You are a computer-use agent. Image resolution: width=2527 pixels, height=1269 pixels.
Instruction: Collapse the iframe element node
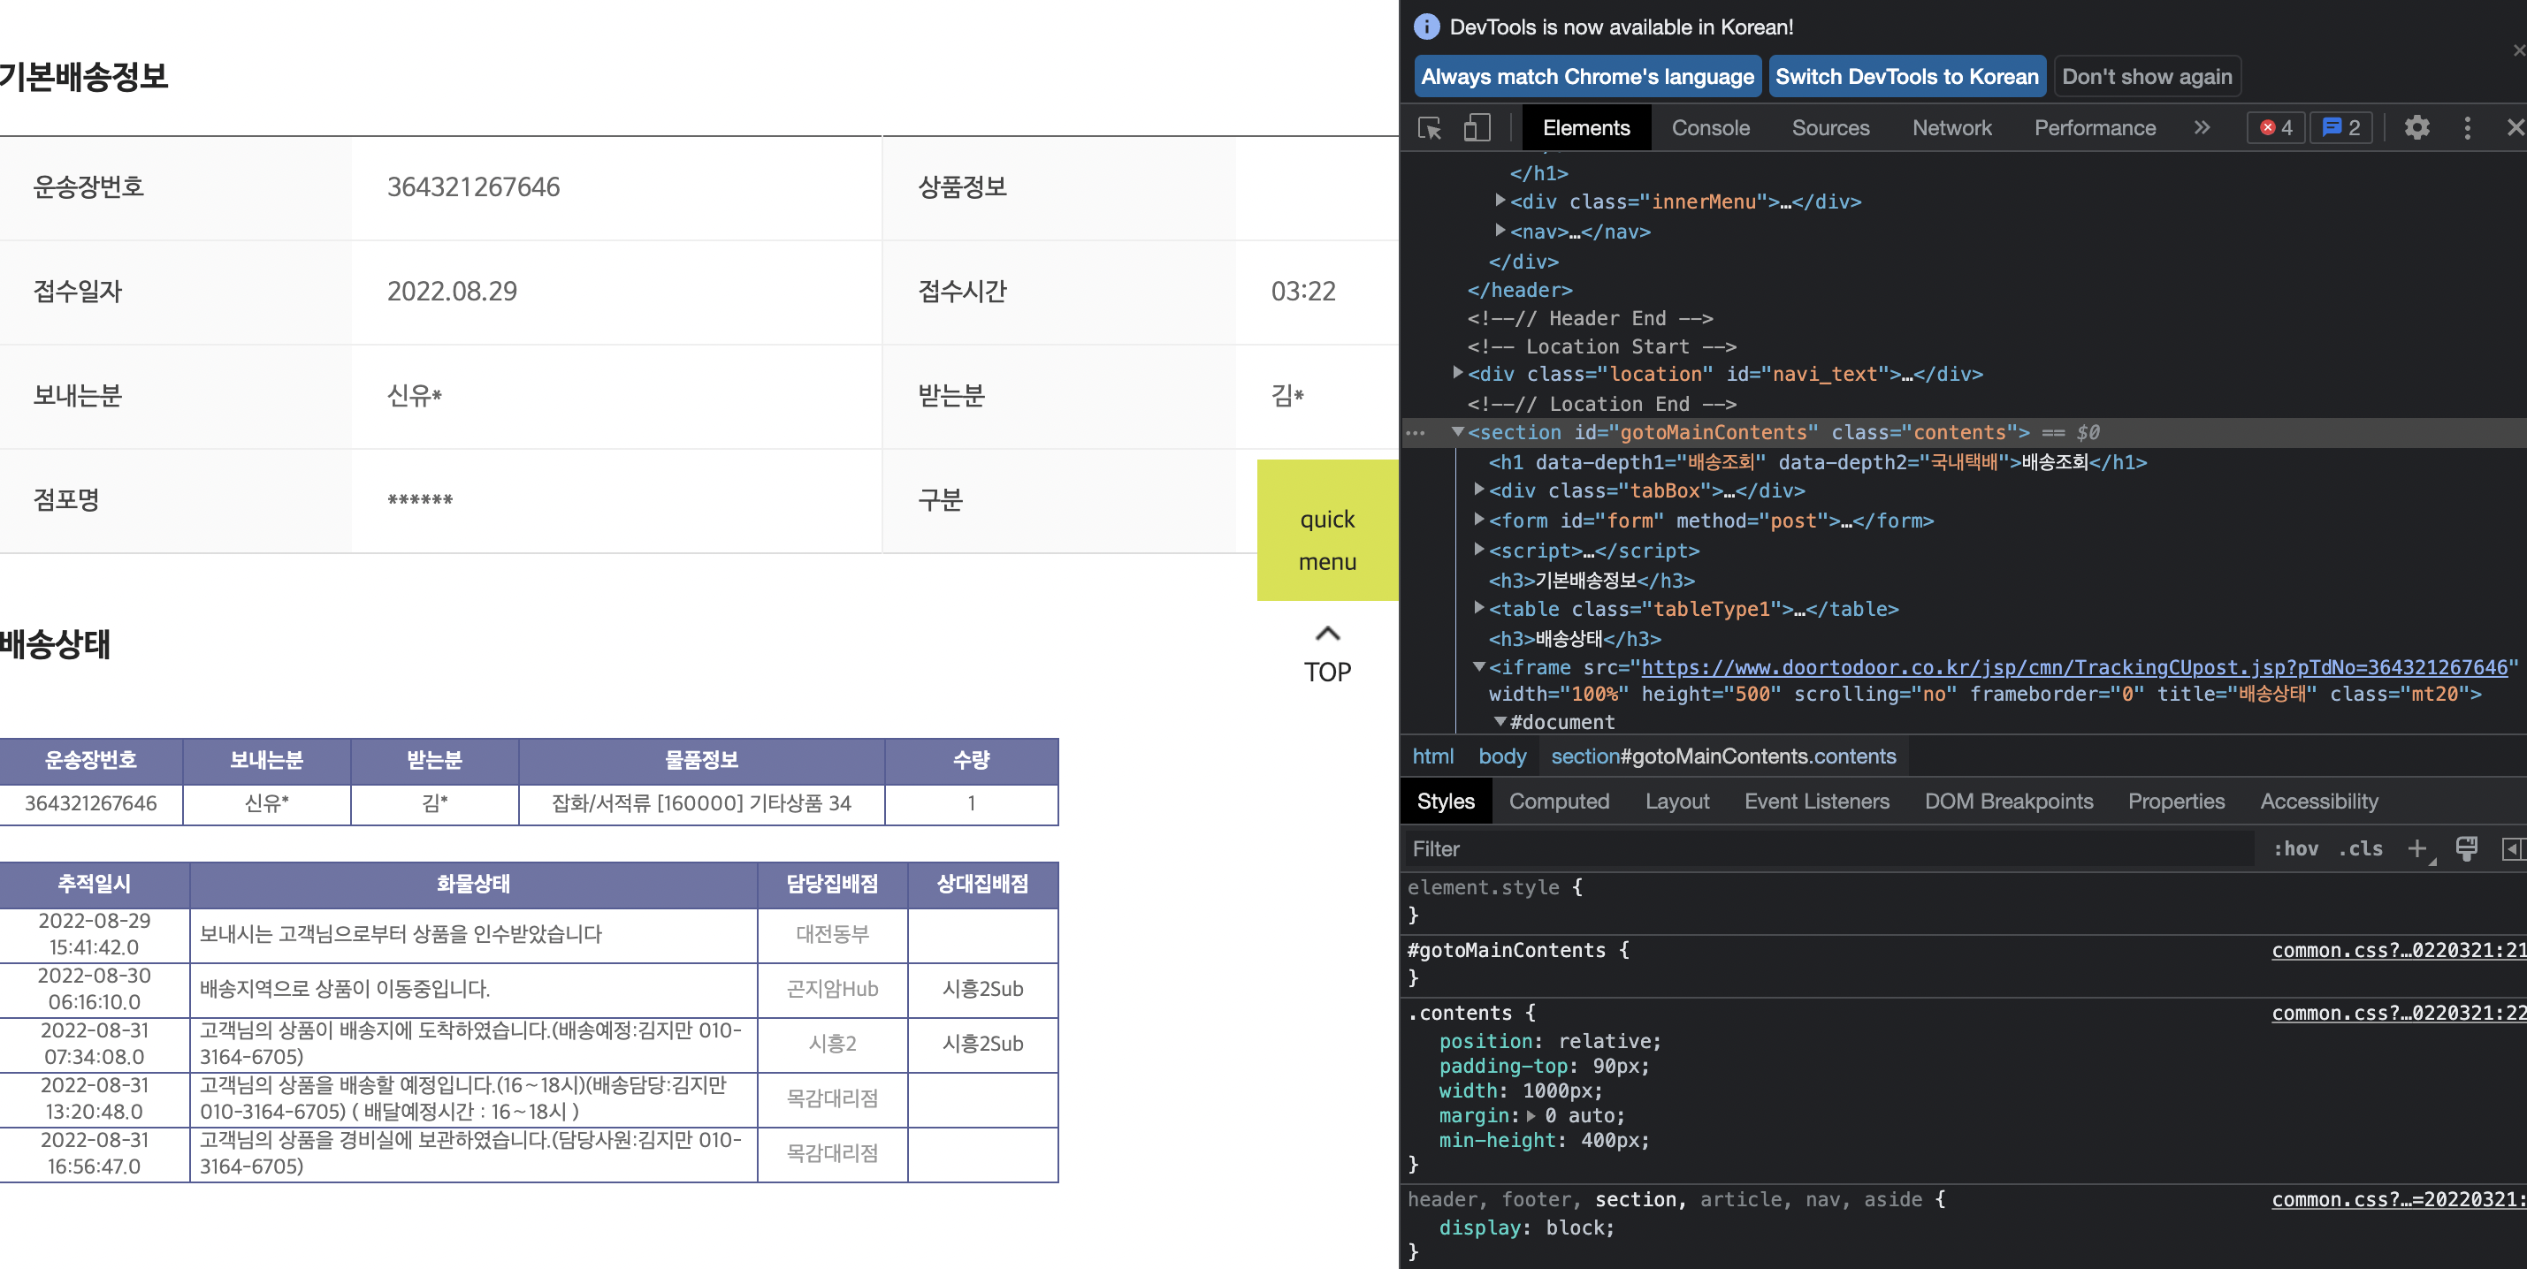[x=1479, y=667]
